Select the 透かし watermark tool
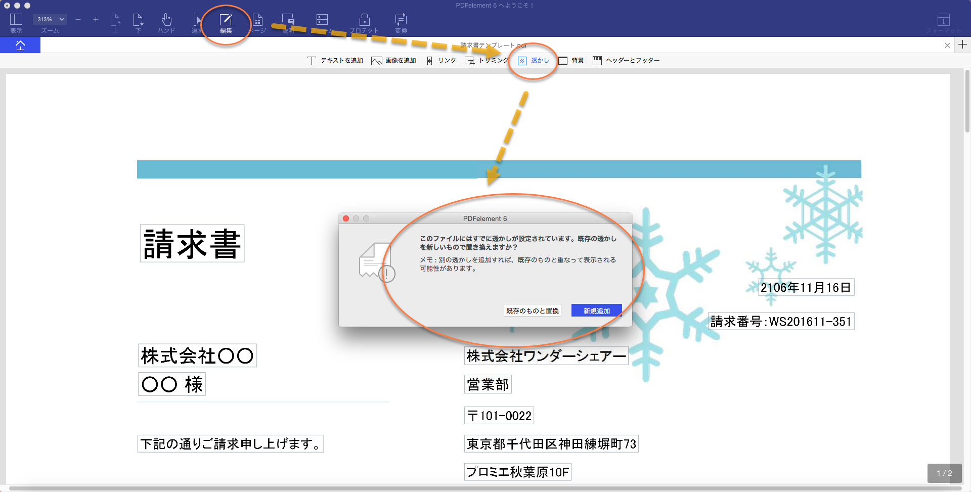This screenshot has height=492, width=971. pos(534,61)
